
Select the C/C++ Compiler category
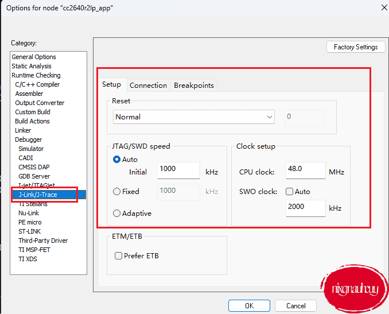37,84
